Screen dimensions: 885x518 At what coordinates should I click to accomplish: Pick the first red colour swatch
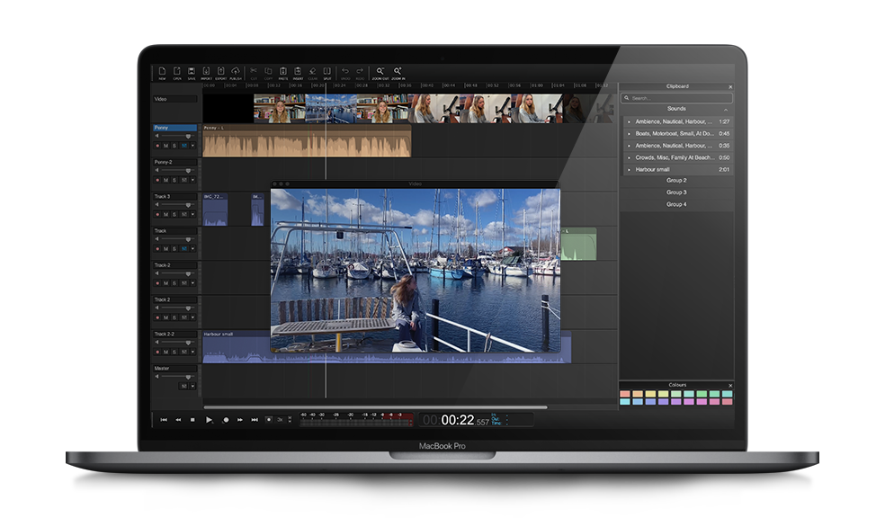click(625, 394)
